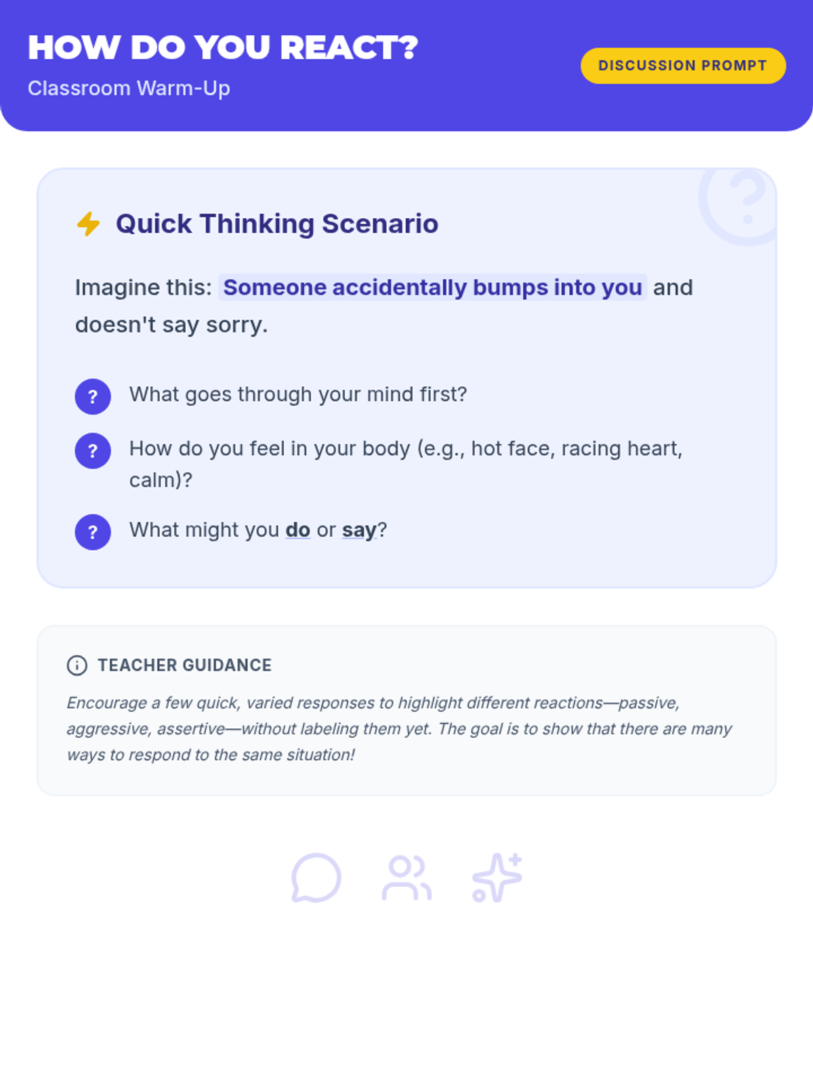Click the lightning bolt icon

click(x=88, y=224)
